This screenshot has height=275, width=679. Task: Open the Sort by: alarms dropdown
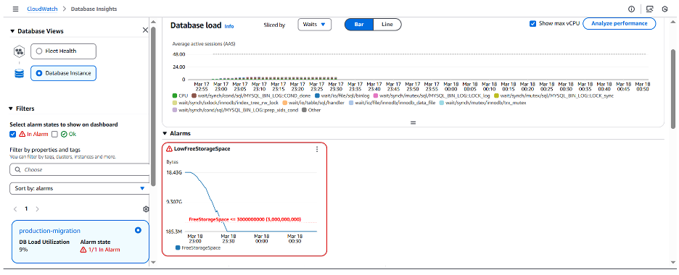80,188
